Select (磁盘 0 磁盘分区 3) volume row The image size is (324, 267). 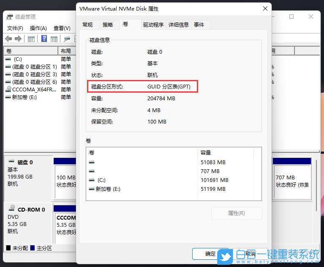(39, 74)
